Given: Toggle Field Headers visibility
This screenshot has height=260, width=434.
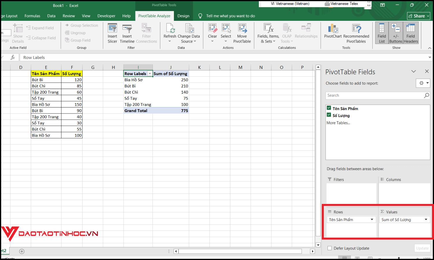Looking at the screenshot, I should point(411,32).
